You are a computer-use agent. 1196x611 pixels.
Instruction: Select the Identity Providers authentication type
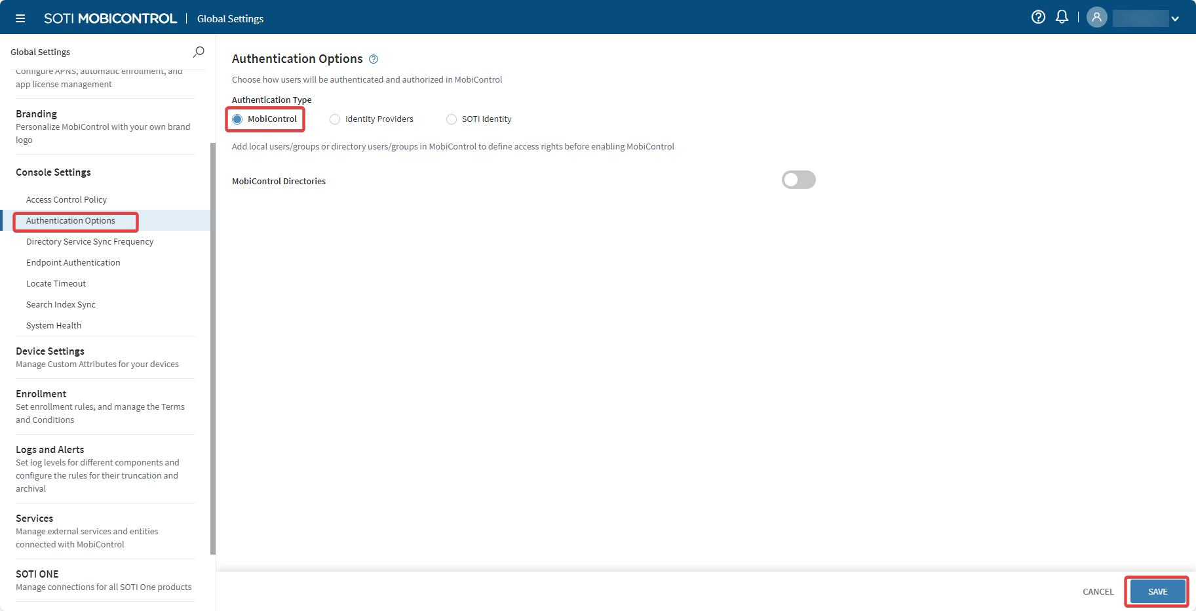point(335,119)
